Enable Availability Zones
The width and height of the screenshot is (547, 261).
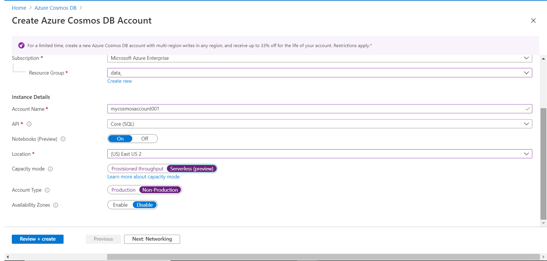click(x=120, y=205)
